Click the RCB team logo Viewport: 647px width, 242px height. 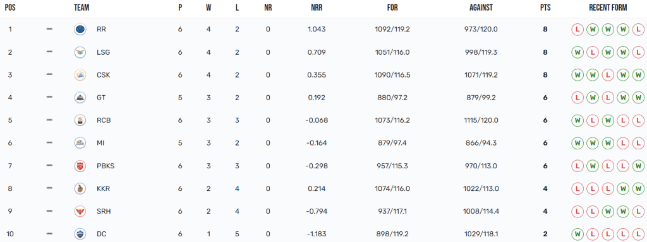click(80, 120)
